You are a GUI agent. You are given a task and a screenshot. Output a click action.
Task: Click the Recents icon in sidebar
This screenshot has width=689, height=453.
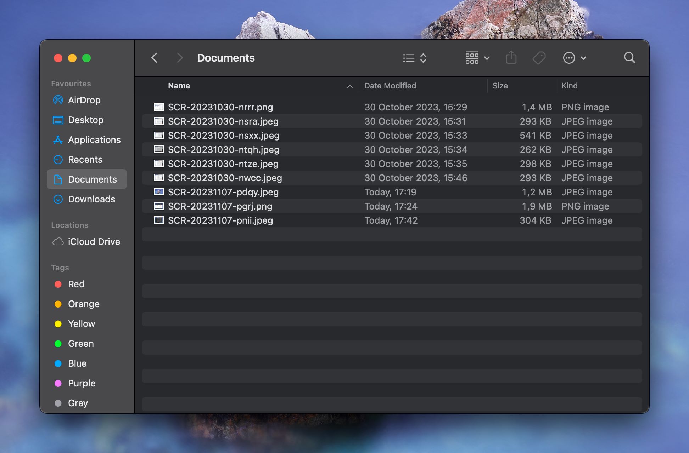(58, 159)
